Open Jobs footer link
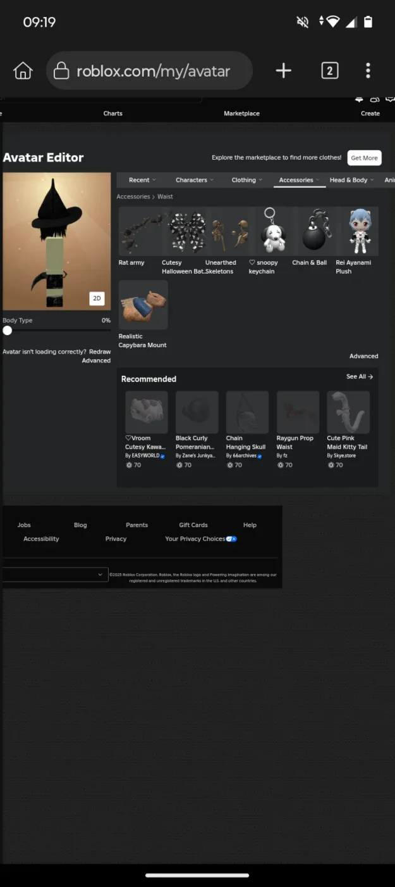 24,525
